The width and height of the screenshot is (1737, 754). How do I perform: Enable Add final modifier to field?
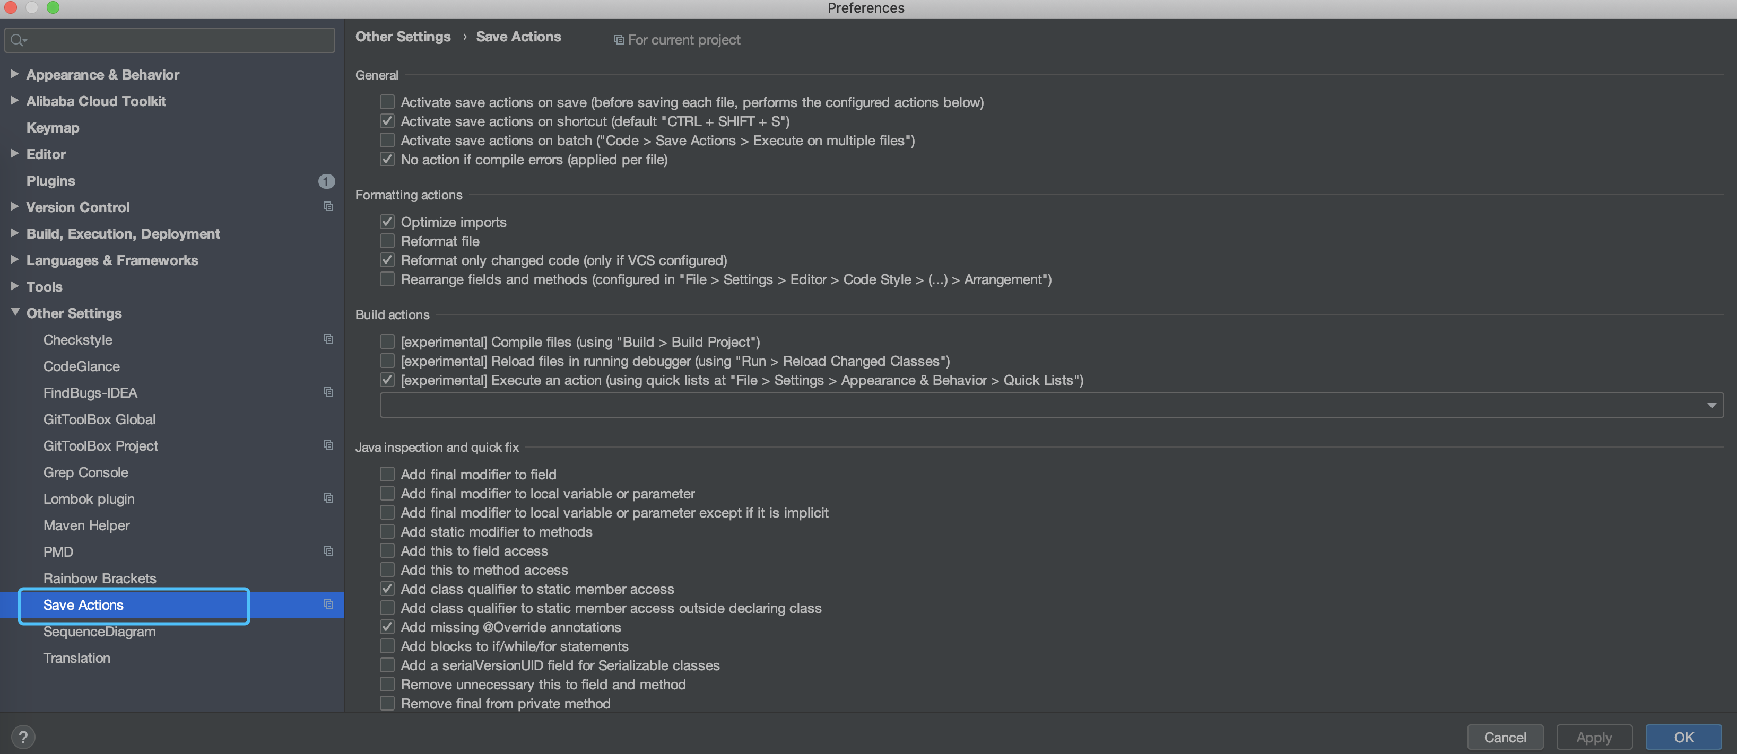[387, 475]
